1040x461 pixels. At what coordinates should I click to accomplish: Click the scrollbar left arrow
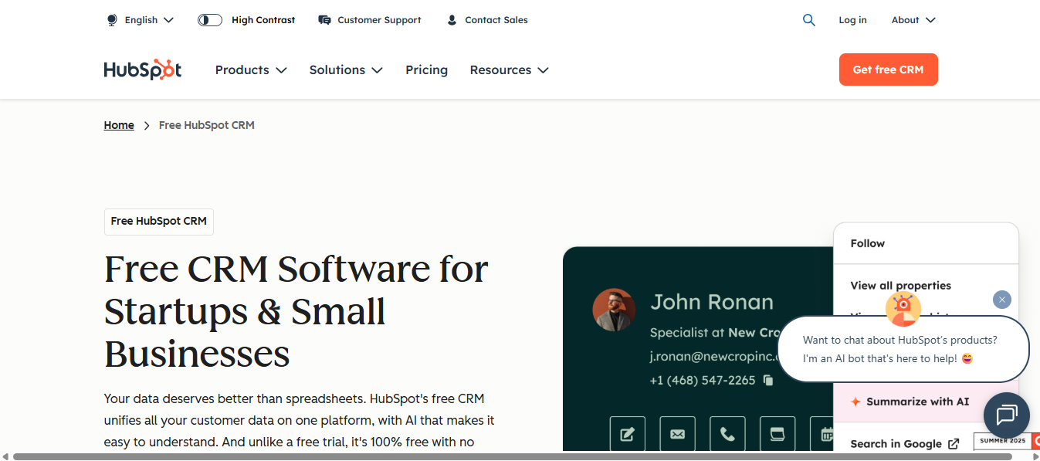coord(5,457)
